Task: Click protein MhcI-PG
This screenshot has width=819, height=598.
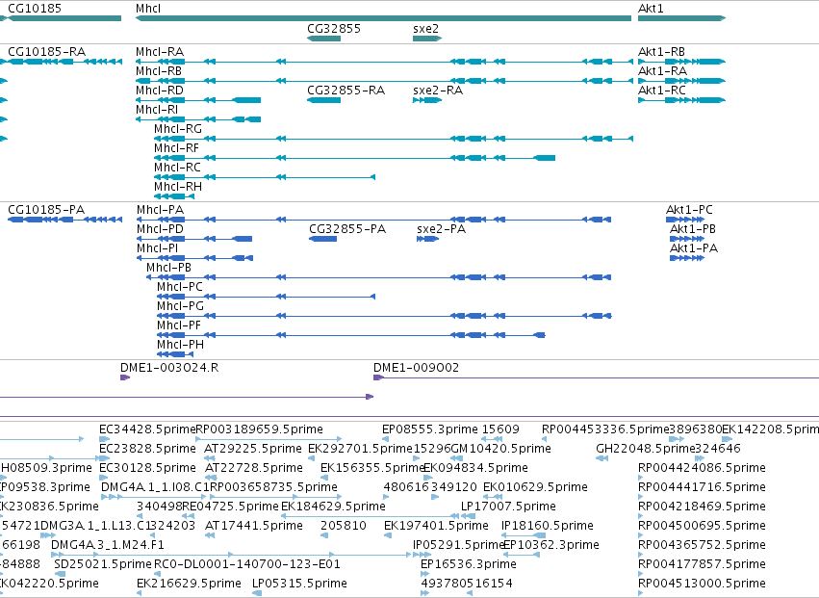Action: coord(384,316)
